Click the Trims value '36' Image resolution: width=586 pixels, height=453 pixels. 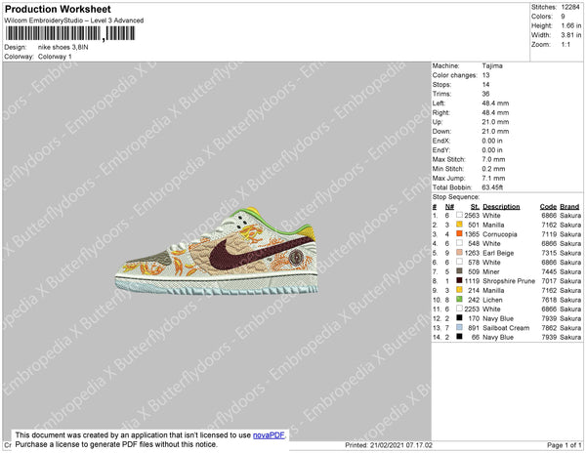[485, 94]
